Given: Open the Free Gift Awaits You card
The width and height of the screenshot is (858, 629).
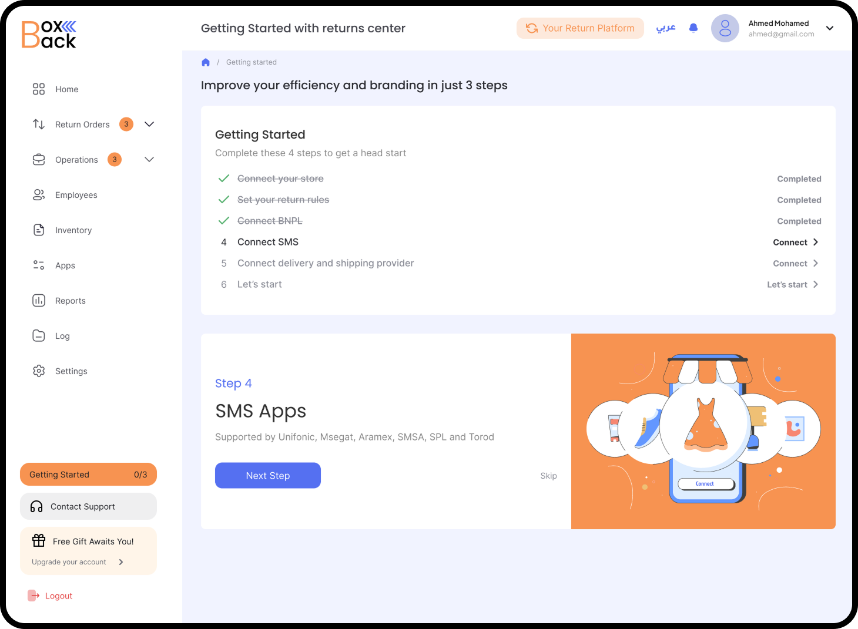Looking at the screenshot, I should click(88, 550).
